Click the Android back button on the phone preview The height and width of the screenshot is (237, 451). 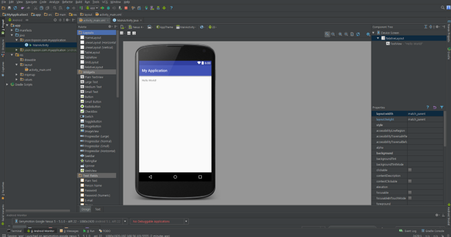[150, 177]
